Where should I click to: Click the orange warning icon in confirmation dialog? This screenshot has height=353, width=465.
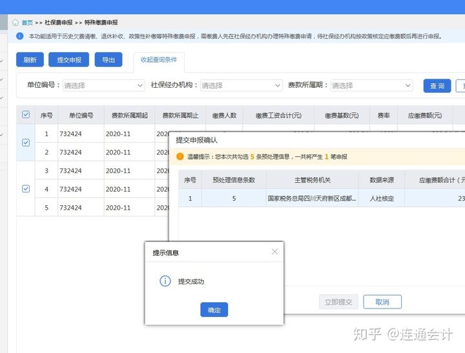[180, 156]
